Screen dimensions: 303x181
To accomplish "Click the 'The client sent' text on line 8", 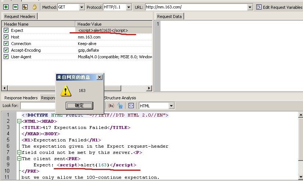I will pyautogui.click(x=44, y=159).
